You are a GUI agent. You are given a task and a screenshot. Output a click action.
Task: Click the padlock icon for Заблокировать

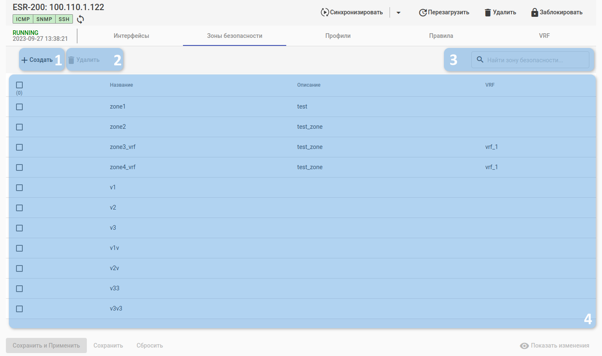[x=535, y=12]
